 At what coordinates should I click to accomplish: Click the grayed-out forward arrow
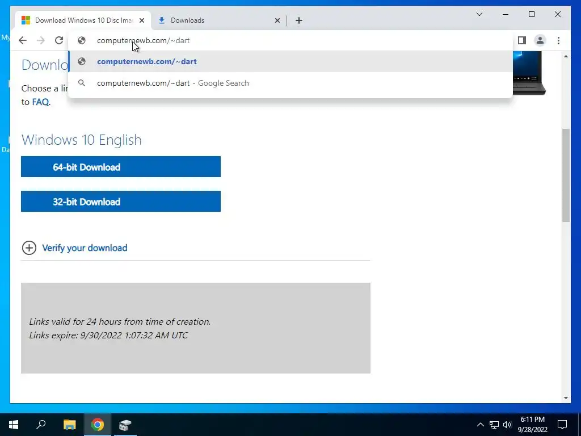coord(41,40)
